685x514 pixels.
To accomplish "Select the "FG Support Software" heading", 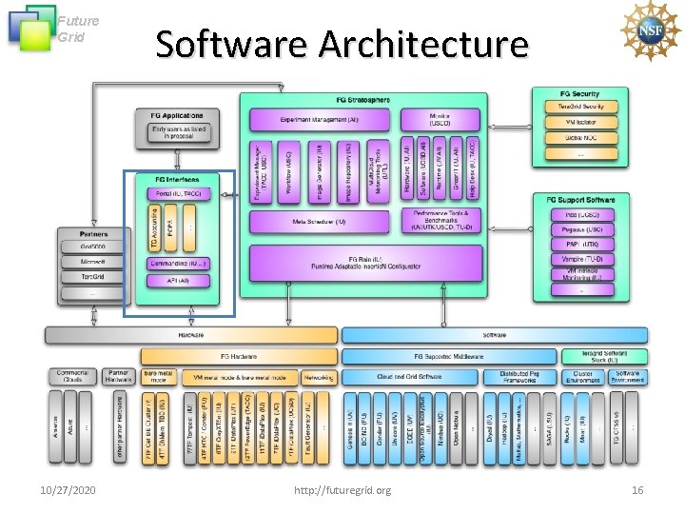I will coord(580,200).
